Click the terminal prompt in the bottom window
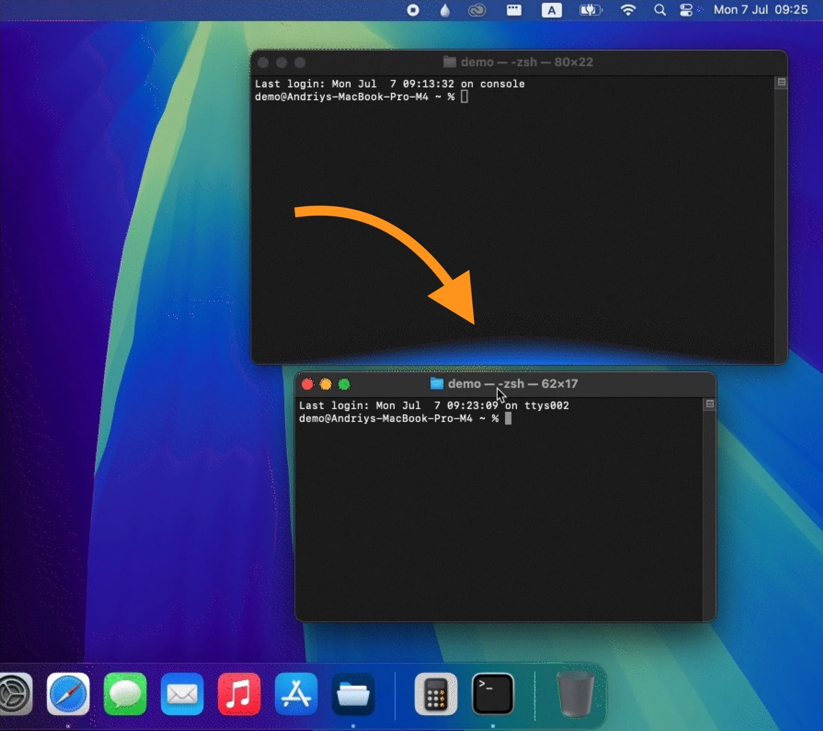The height and width of the screenshot is (731, 823). [509, 419]
